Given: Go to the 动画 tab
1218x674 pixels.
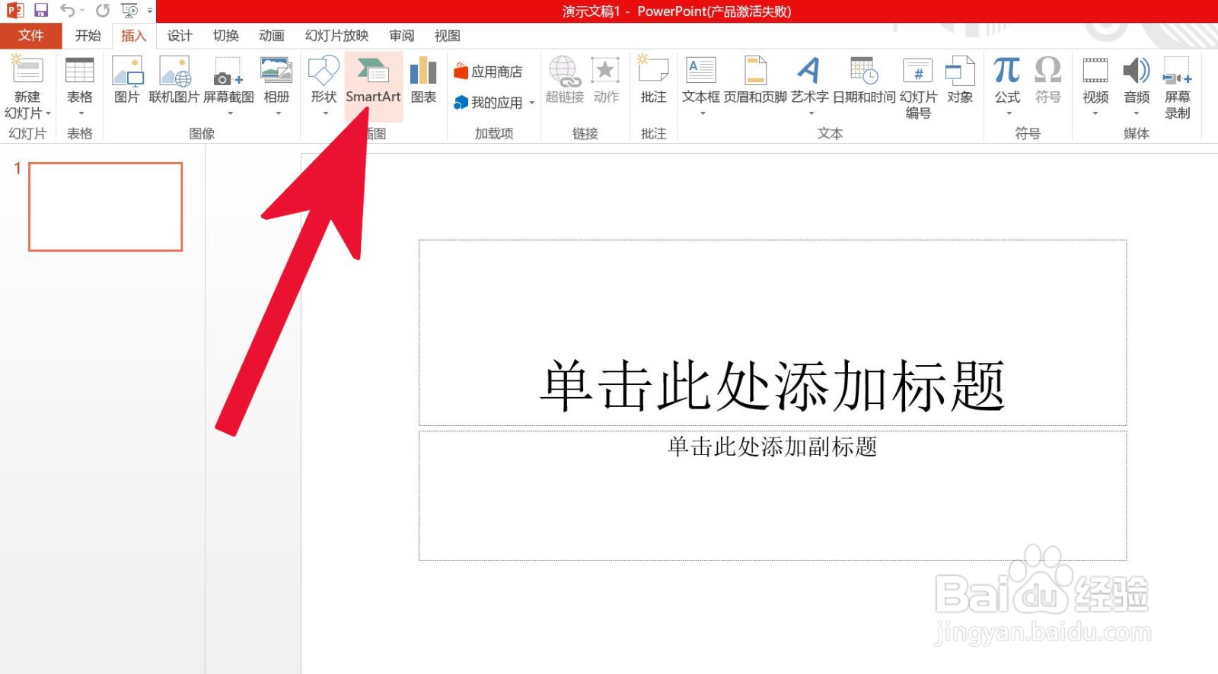Looking at the screenshot, I should 272,36.
